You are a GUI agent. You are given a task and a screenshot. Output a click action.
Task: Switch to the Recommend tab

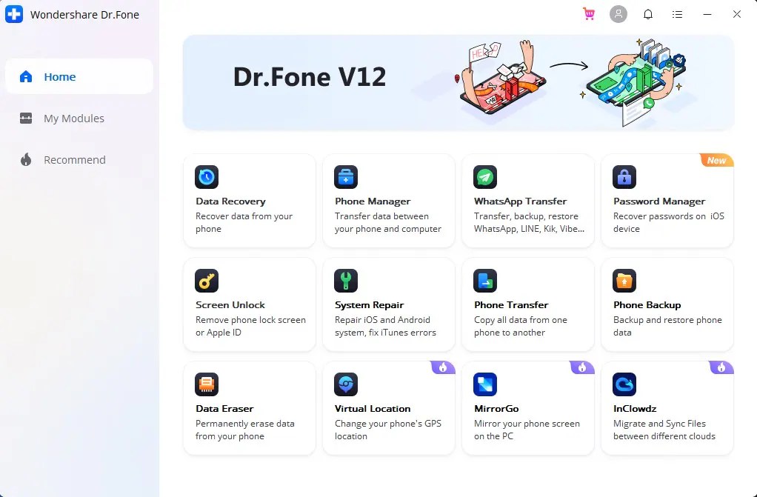(x=79, y=160)
